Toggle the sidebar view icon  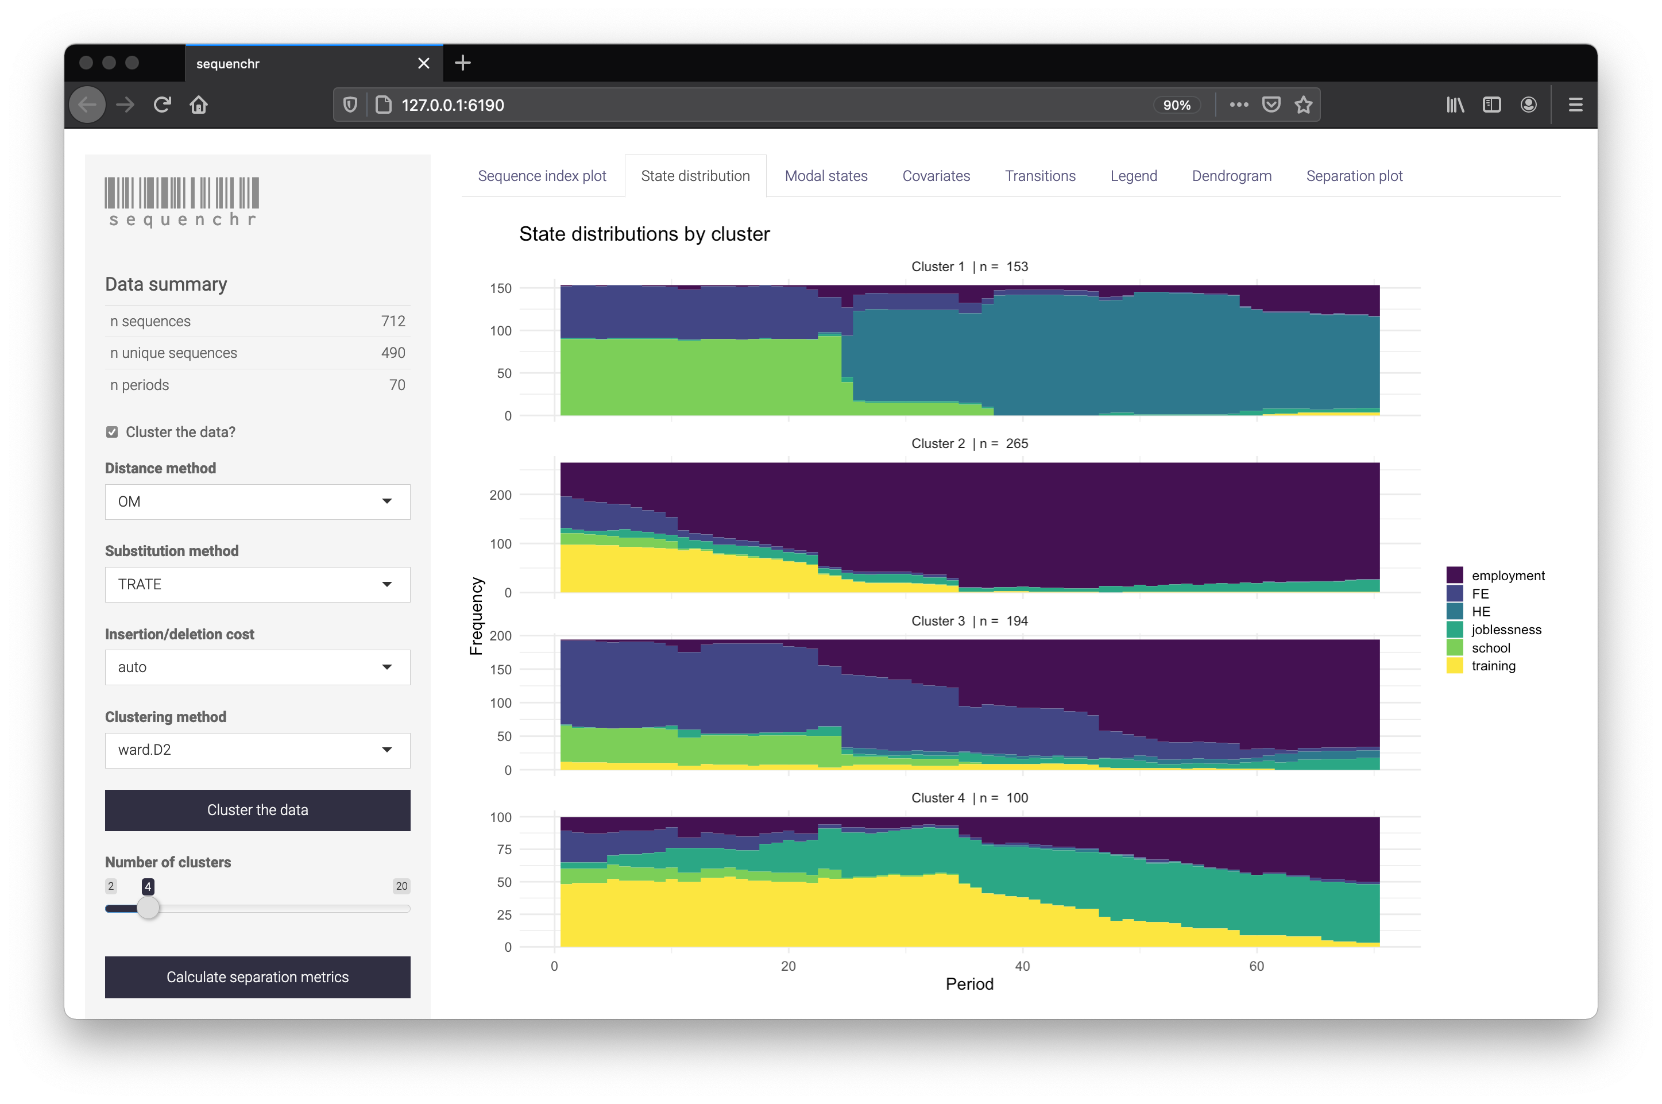pyautogui.click(x=1491, y=105)
